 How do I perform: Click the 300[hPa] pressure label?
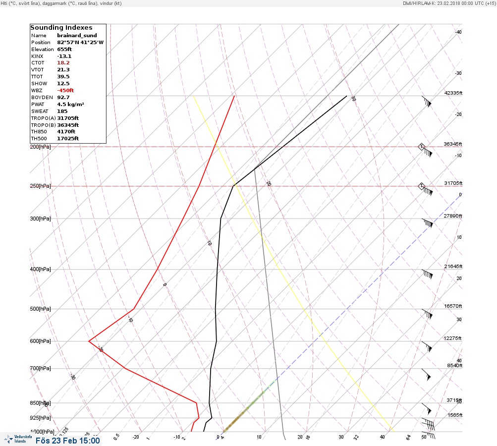40,219
